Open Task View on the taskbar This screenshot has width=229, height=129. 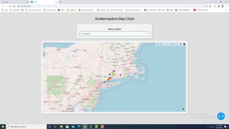pyautogui.click(x=55, y=126)
